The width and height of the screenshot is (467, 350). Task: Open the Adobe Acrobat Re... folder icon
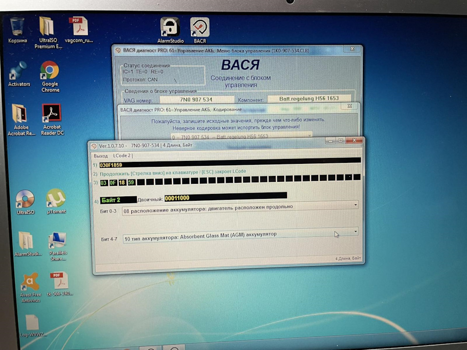[x=21, y=120]
